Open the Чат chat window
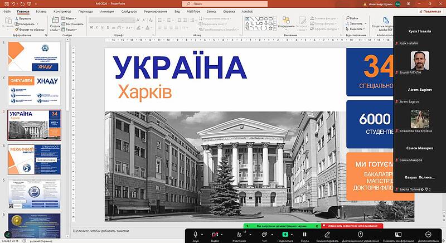Viewport: 446px width, 243px height. [x=264, y=235]
